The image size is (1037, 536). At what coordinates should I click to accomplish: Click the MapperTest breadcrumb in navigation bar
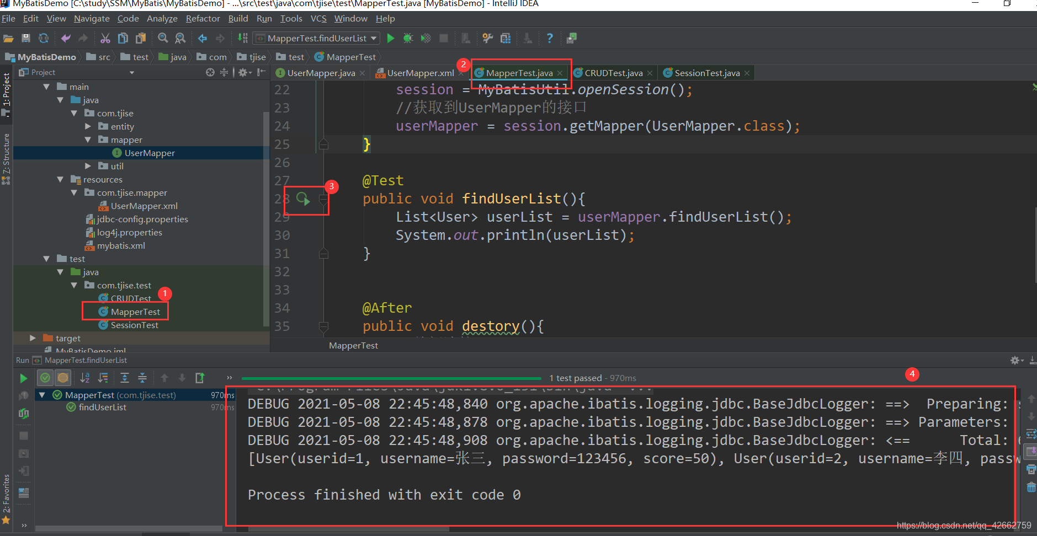(x=345, y=57)
